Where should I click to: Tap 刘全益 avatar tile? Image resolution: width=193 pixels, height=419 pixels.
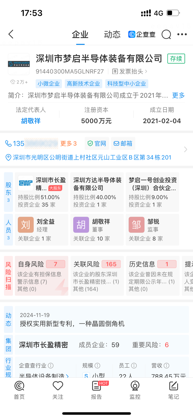pyautogui.click(x=26, y=225)
